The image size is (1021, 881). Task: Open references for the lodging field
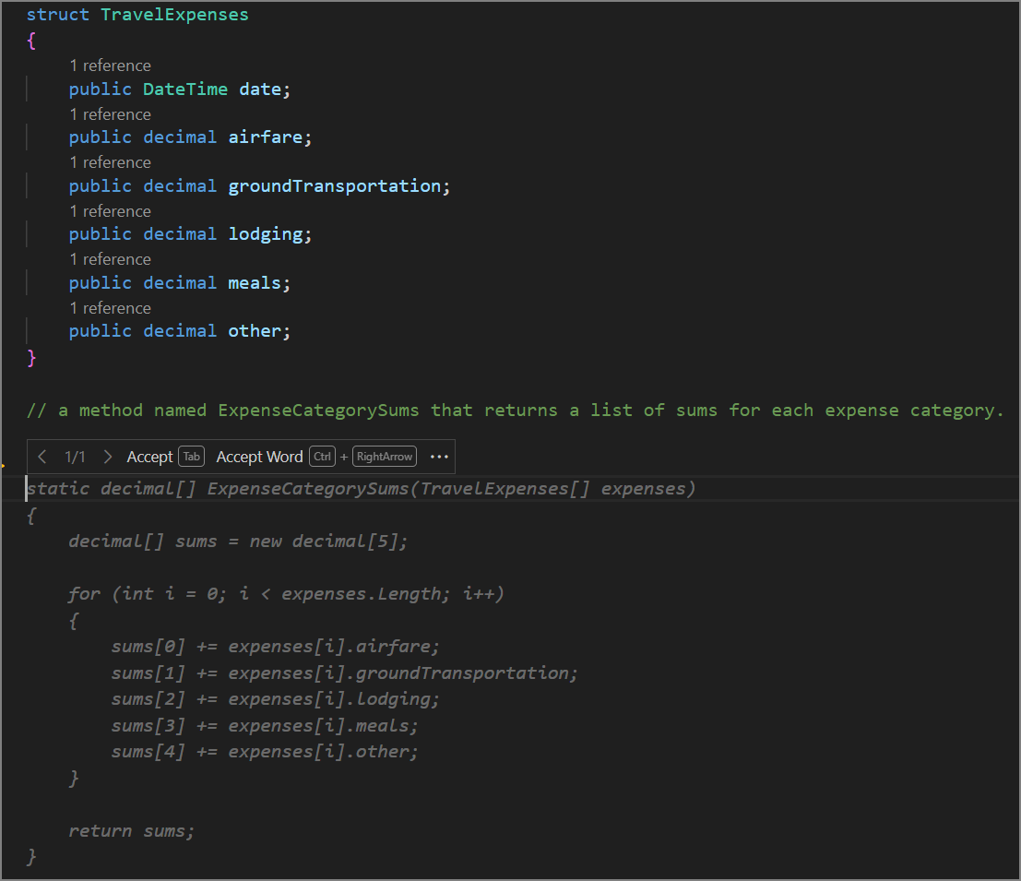110,210
